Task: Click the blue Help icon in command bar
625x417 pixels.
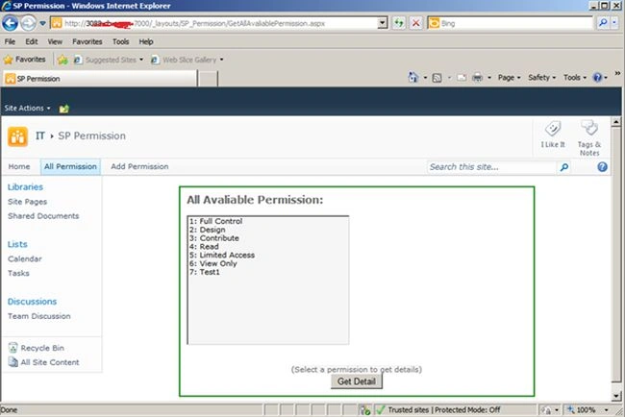Action: click(x=597, y=78)
